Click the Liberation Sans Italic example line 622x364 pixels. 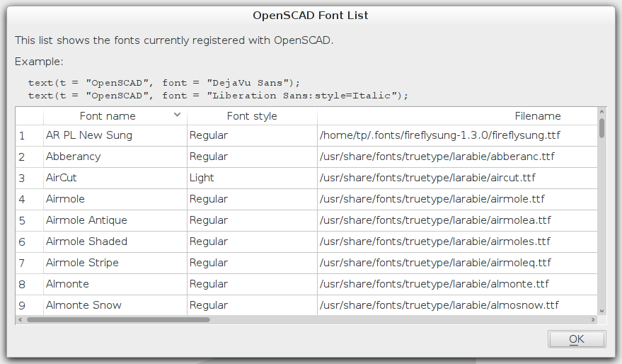pyautogui.click(x=218, y=96)
